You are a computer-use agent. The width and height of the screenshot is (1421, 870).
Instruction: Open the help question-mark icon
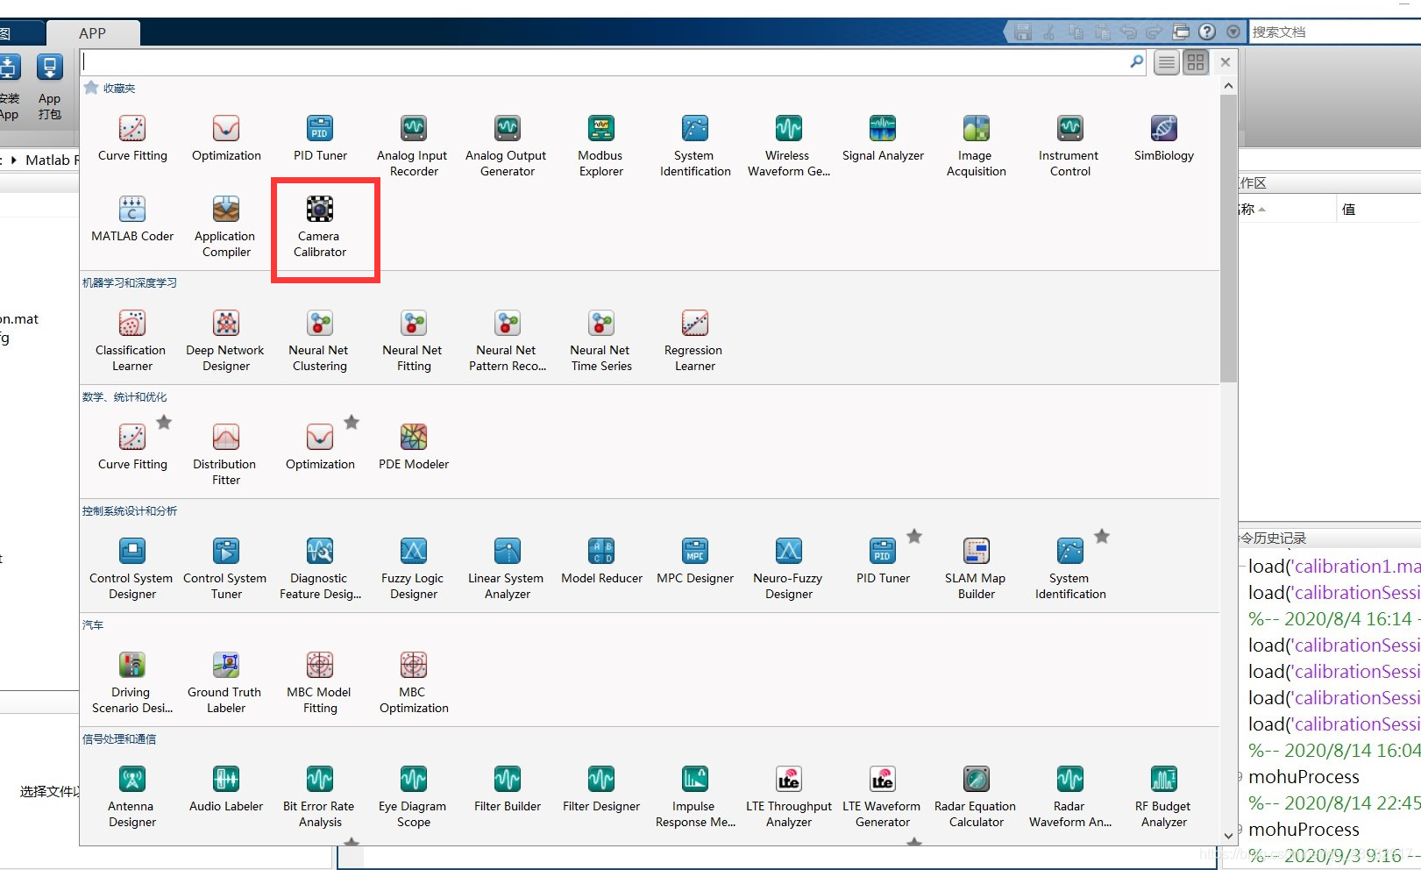[1207, 32]
